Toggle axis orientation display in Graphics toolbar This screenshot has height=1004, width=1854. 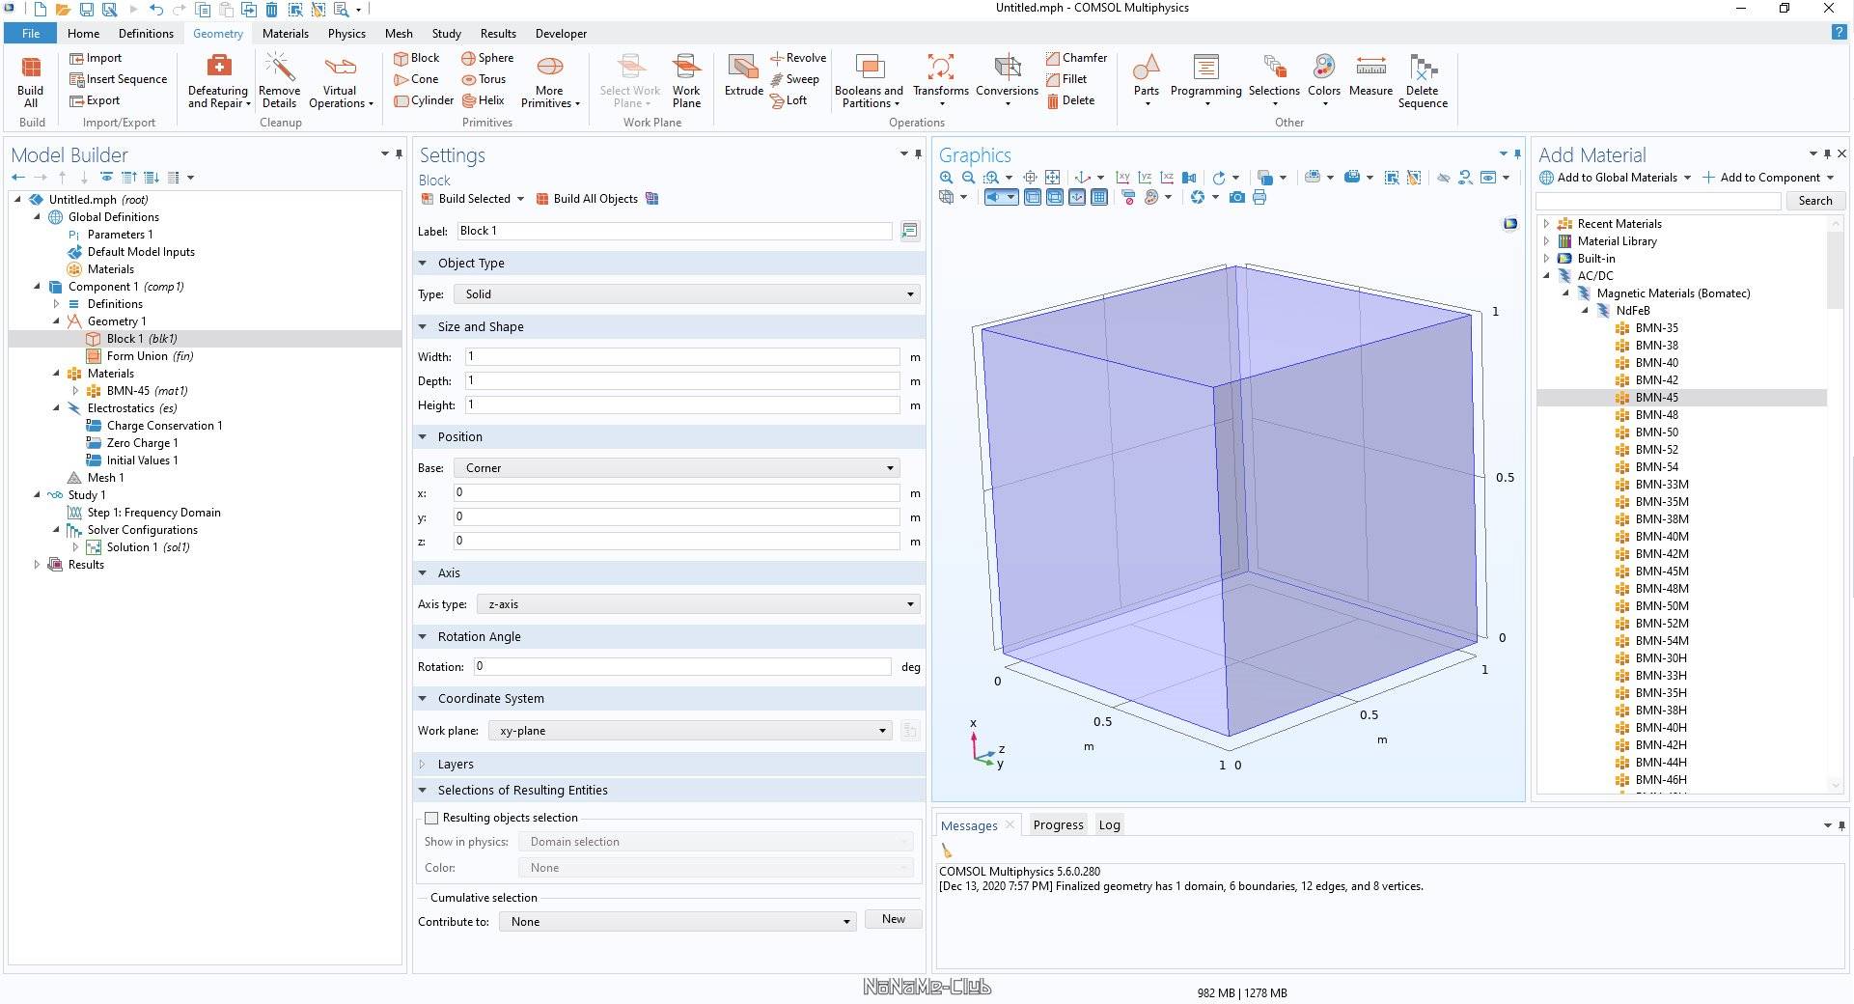click(x=1077, y=197)
